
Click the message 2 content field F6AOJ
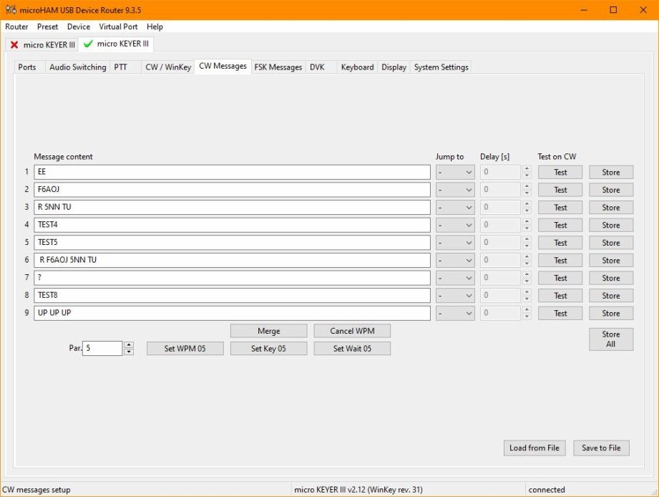(x=232, y=190)
